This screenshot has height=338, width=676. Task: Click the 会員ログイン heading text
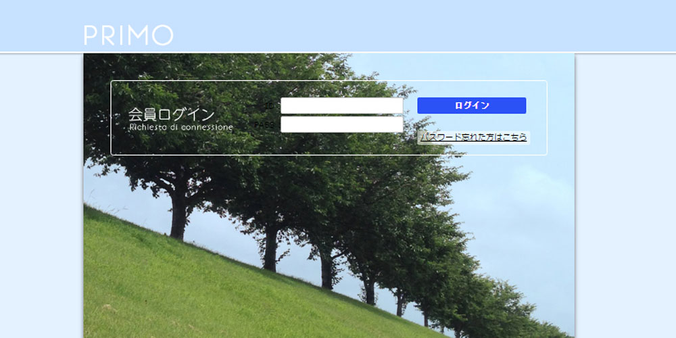point(171,114)
